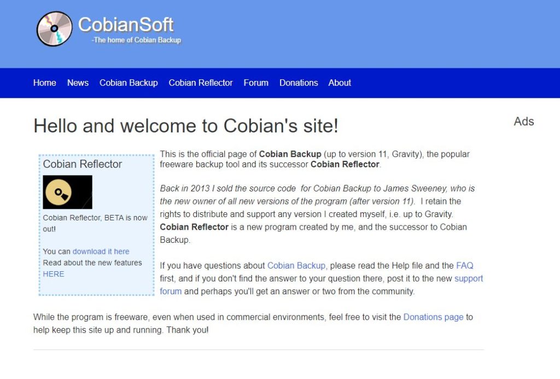Screen dimensions: 560x379
Task: Click the inline 'Cobian Backup' paragraph link
Action: point(296,266)
